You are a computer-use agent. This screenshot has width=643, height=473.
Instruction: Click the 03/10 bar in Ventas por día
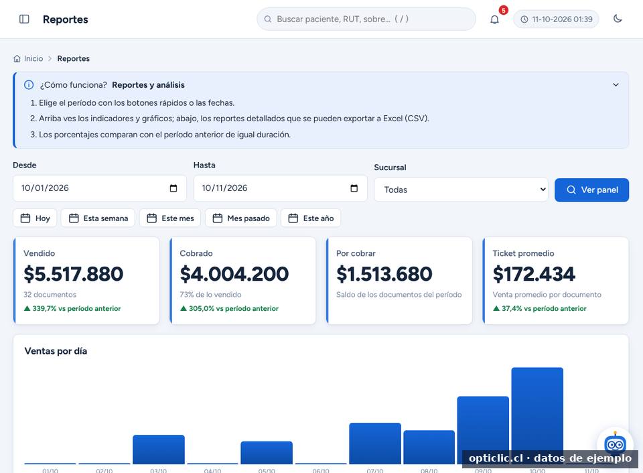click(x=159, y=450)
